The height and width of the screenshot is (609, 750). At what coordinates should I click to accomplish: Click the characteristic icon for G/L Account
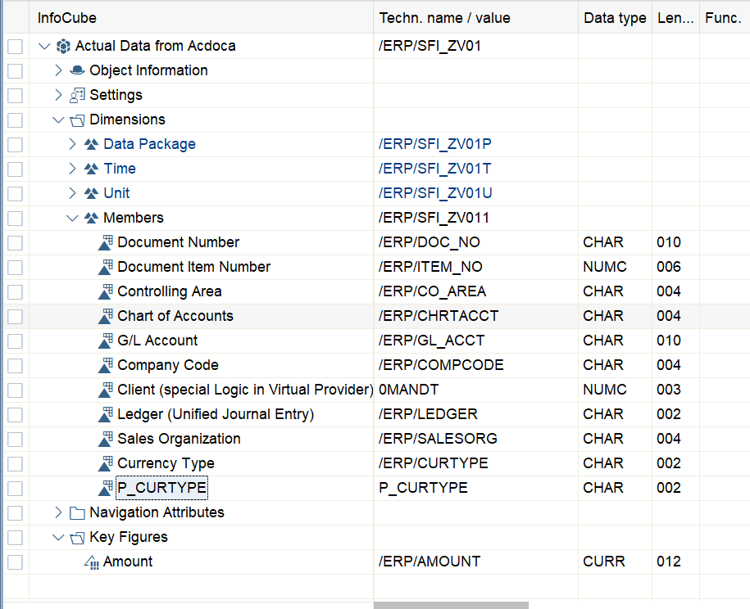pyautogui.click(x=105, y=341)
